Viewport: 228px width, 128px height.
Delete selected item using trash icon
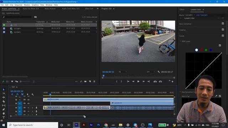tap(94, 81)
